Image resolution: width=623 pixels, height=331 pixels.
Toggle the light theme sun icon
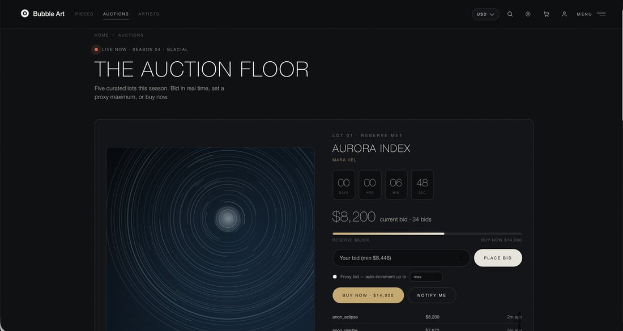coord(528,14)
